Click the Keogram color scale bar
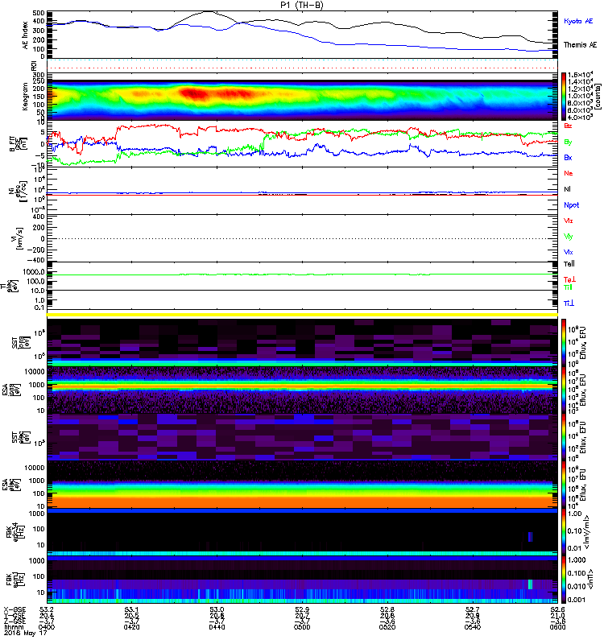 click(565, 96)
